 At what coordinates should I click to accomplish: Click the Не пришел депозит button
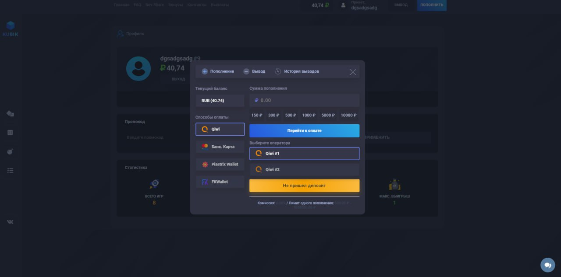point(304,186)
